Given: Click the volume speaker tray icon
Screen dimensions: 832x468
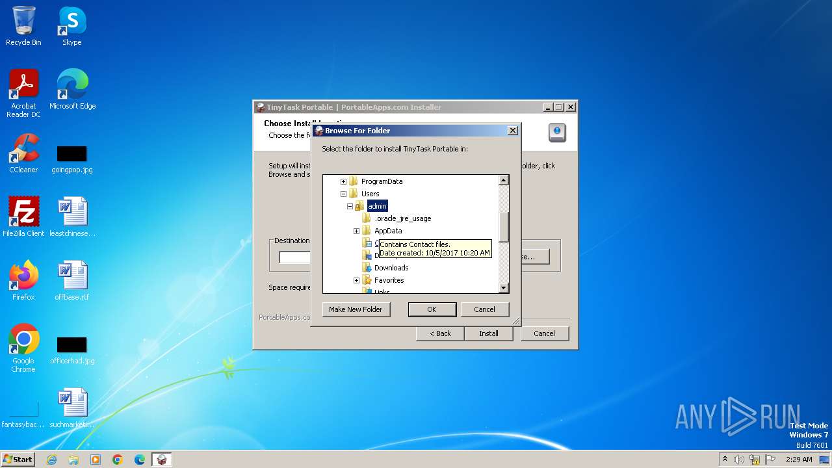Looking at the screenshot, I should (739, 460).
